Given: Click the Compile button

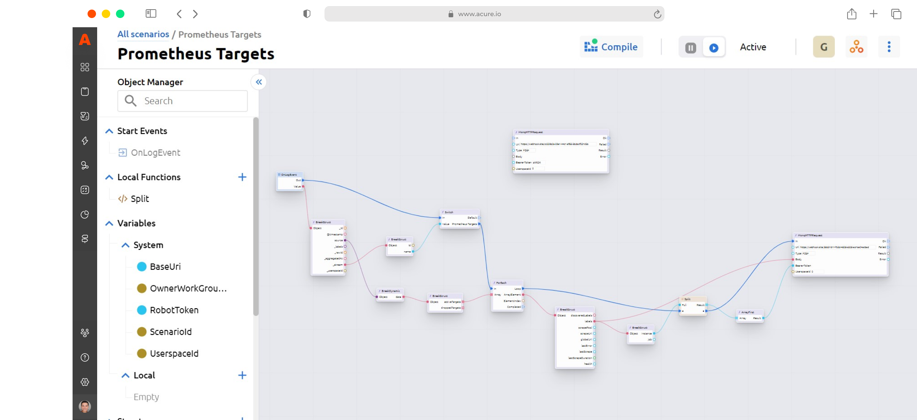Looking at the screenshot, I should click(611, 47).
